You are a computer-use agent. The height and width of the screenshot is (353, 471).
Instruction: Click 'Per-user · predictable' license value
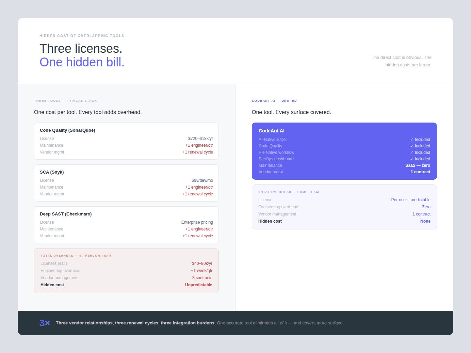(411, 200)
